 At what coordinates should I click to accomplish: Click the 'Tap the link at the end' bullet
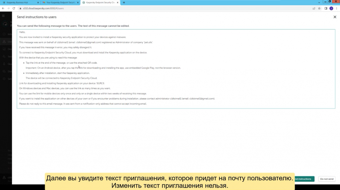[x=61, y=63]
